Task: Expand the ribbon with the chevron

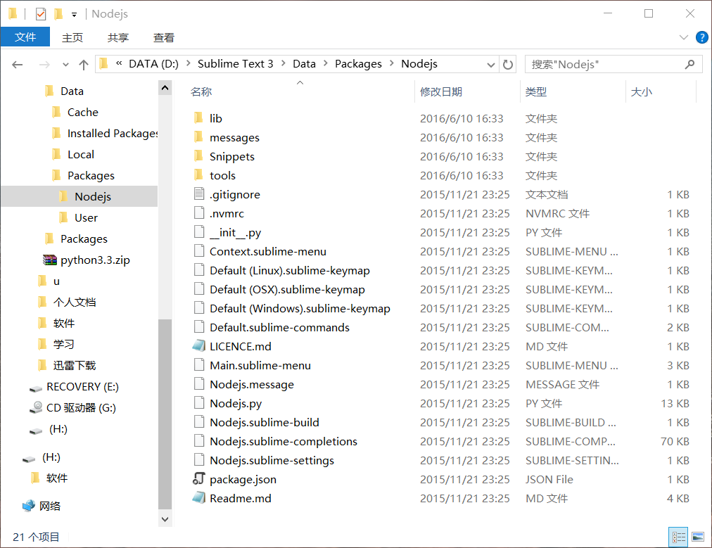Action: point(683,37)
